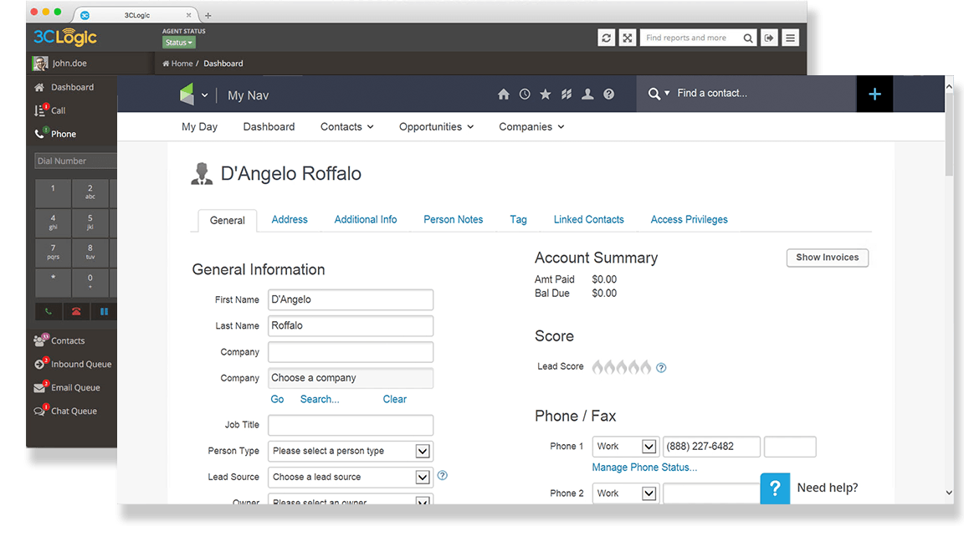The height and width of the screenshot is (547, 964).
Task: Tap dialpad key 1
Action: (53, 193)
